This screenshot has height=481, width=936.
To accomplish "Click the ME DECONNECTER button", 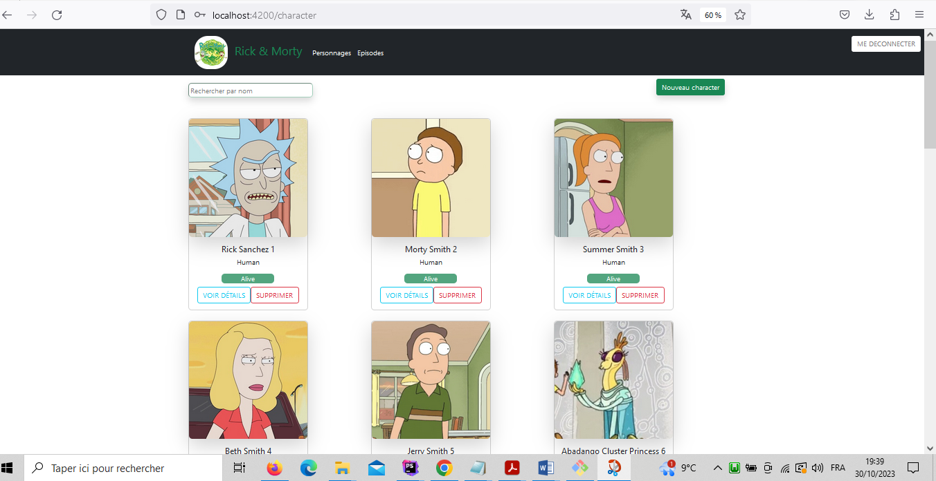I will click(886, 44).
